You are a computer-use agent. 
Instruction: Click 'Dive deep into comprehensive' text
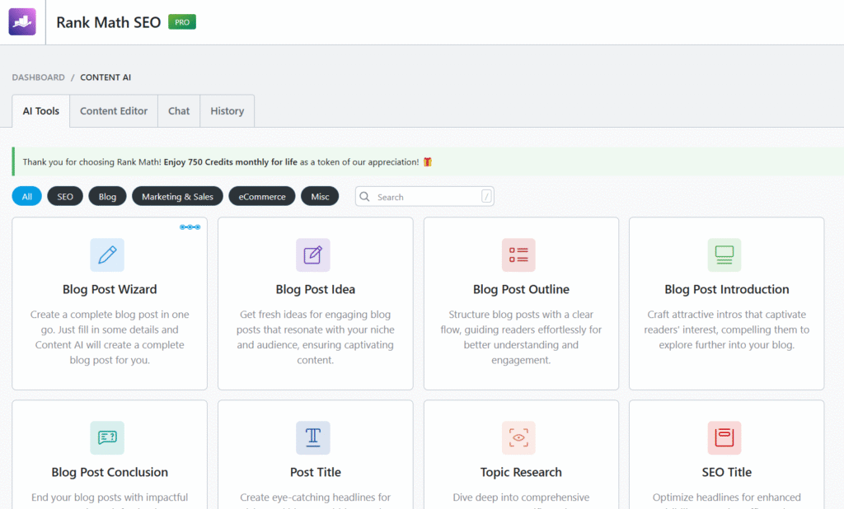(521, 497)
